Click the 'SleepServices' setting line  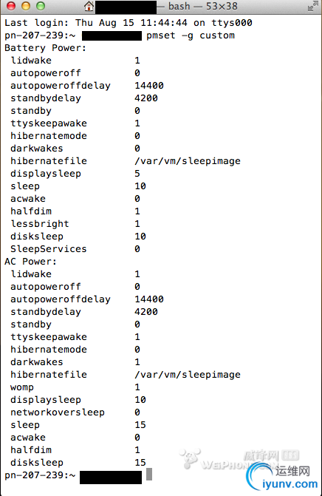(x=75, y=249)
